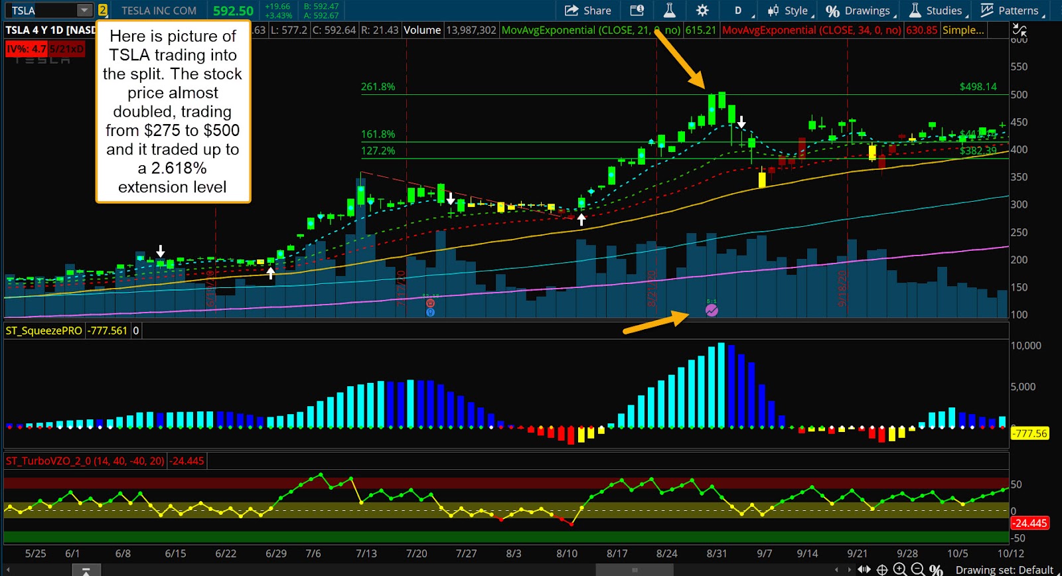Image resolution: width=1062 pixels, height=576 pixels.
Task: Click the 261.8% Fibonacci level label
Action: (378, 87)
